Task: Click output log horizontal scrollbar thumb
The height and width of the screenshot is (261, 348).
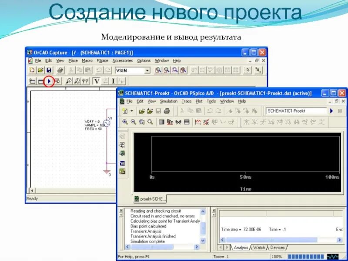Action: point(152,247)
